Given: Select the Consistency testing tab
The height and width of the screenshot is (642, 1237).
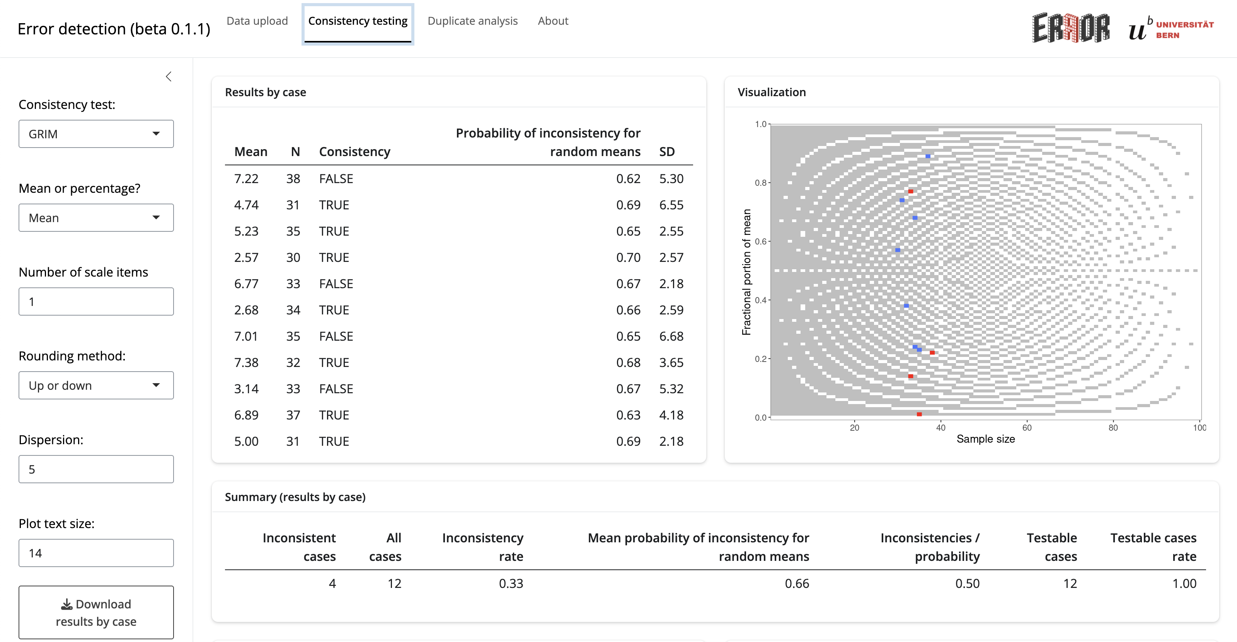Looking at the screenshot, I should click(x=358, y=22).
